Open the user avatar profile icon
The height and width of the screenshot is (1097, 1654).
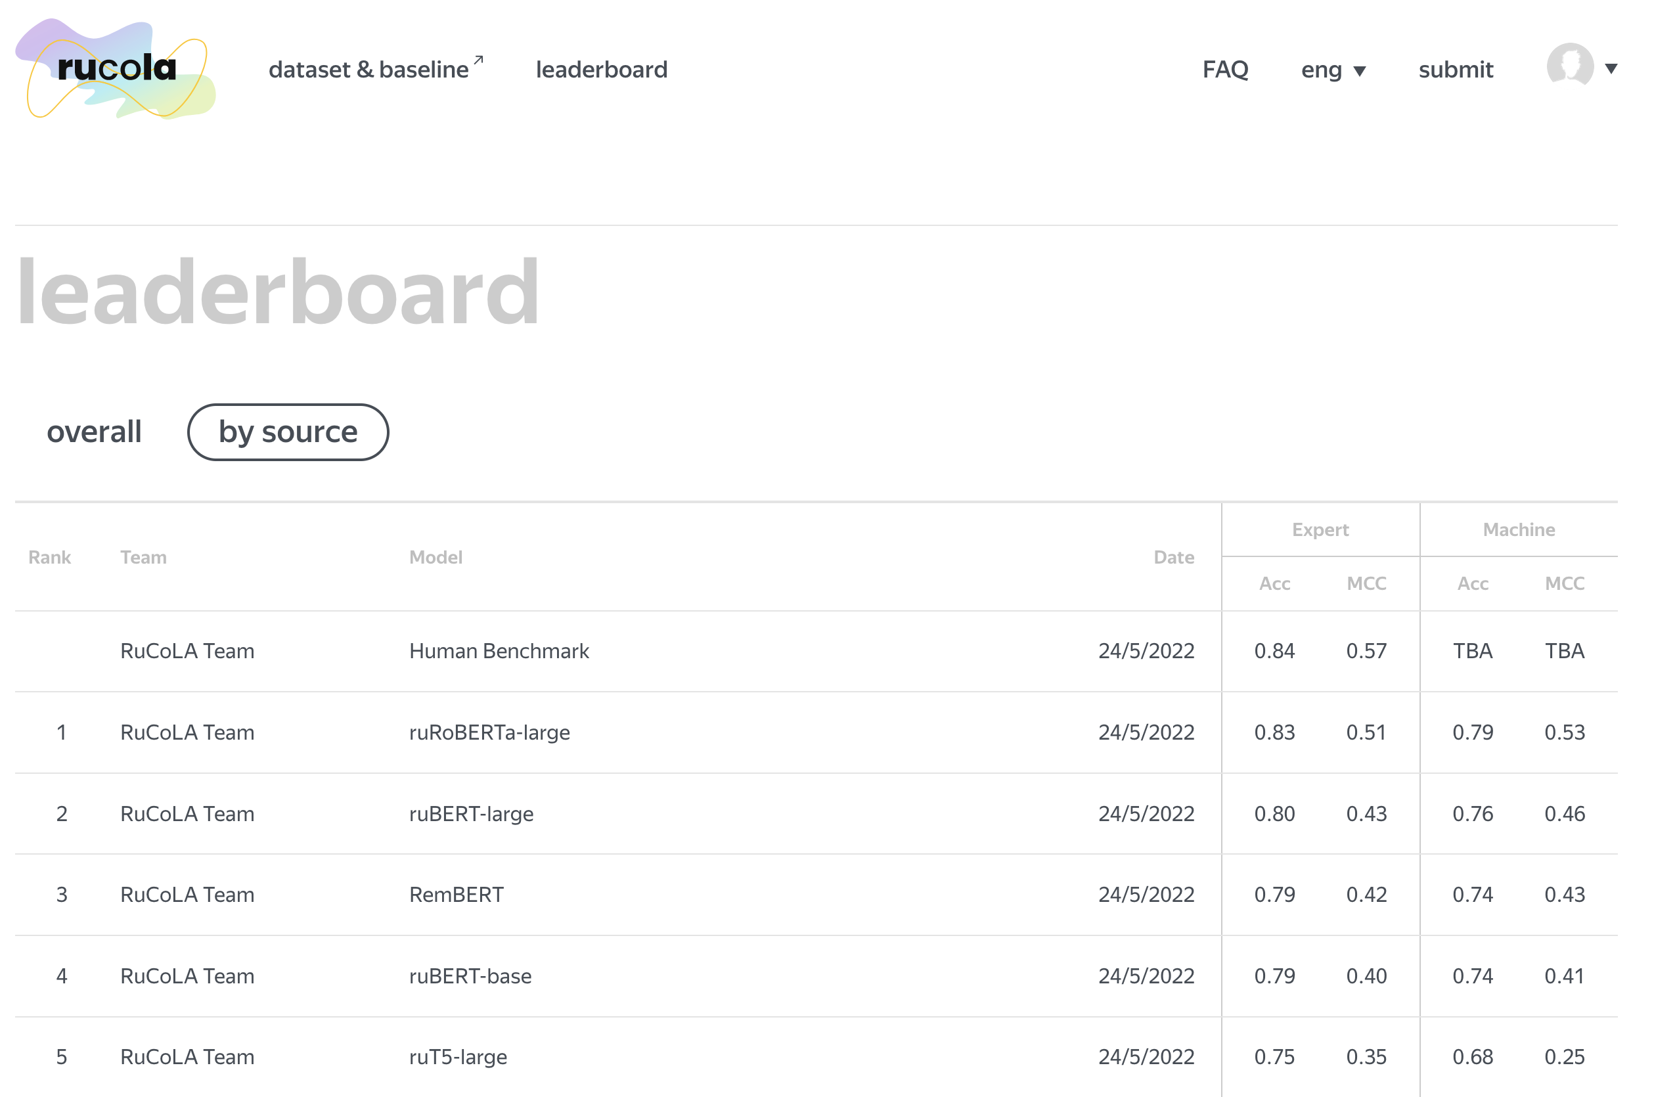point(1570,64)
